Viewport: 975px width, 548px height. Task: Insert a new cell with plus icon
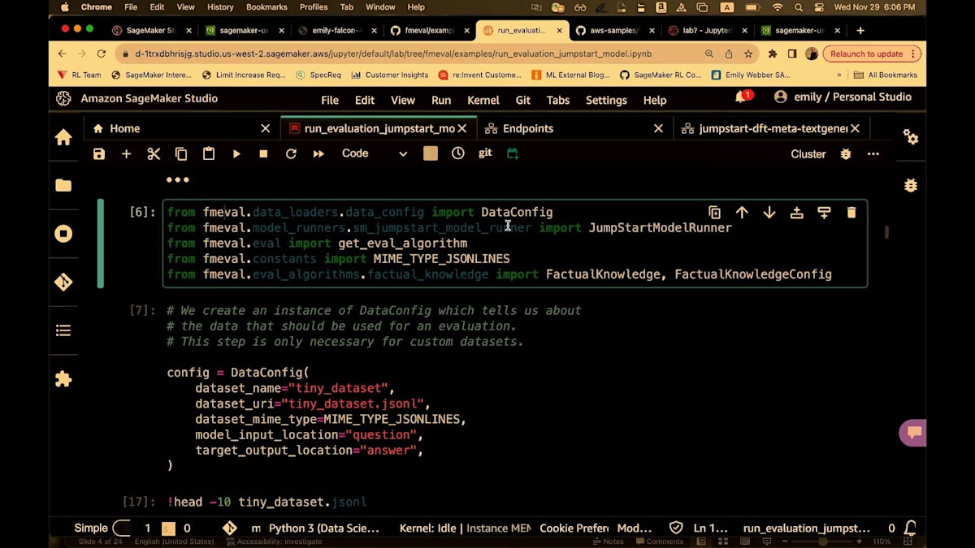[126, 153]
